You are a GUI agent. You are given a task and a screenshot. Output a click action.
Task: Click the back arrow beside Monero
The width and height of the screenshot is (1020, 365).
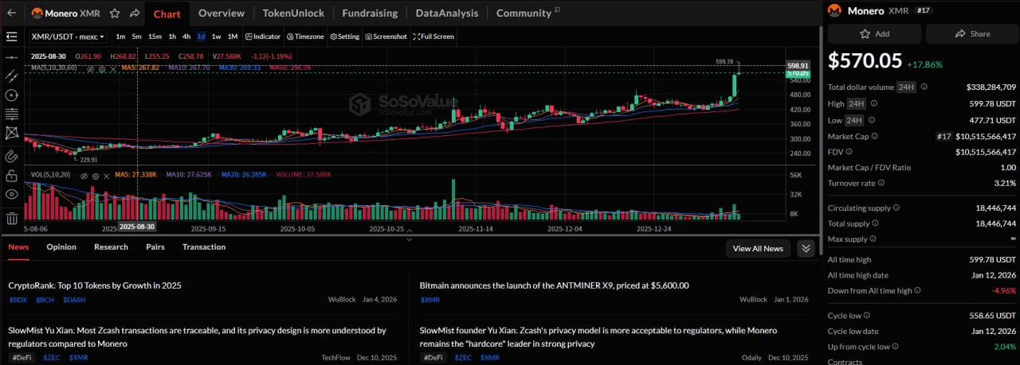[12, 14]
